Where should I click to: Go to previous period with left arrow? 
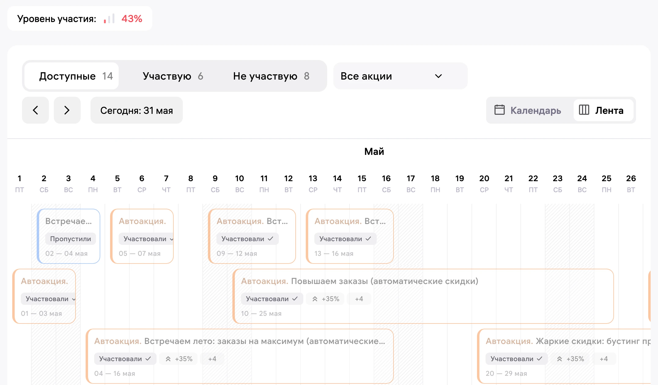point(35,110)
